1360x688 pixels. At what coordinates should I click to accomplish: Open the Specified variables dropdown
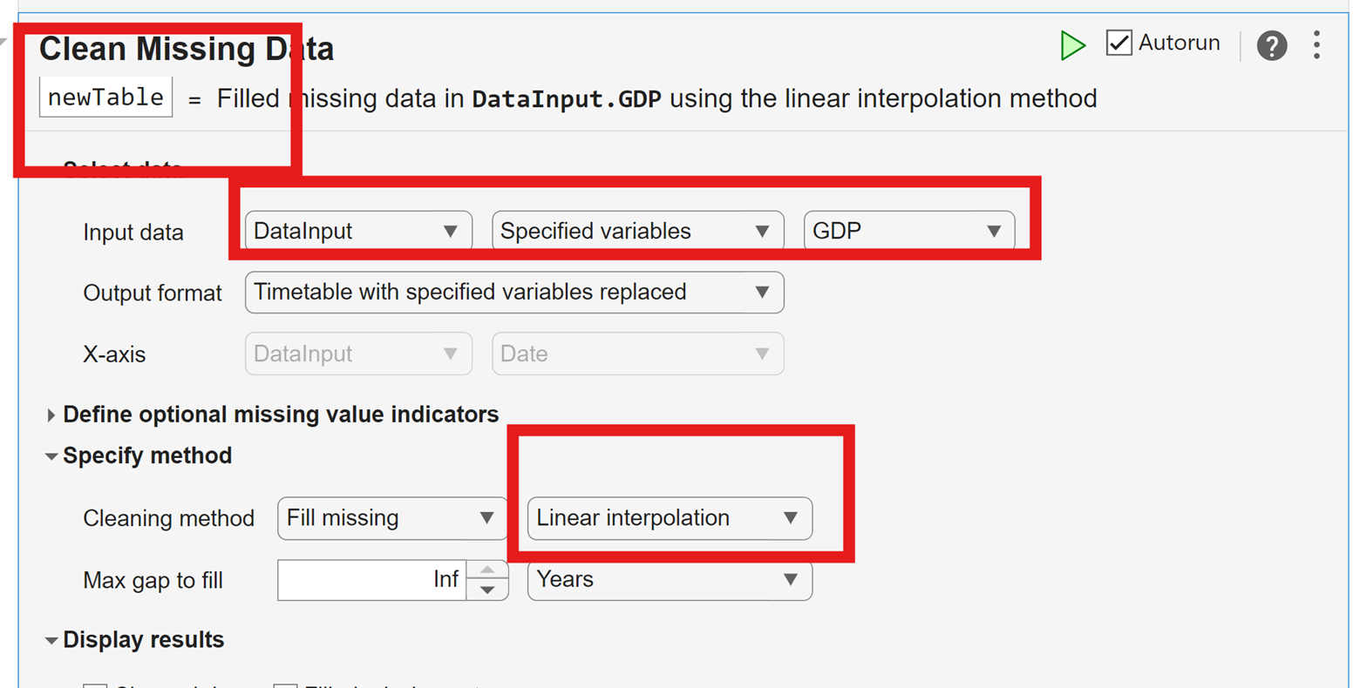tap(637, 231)
